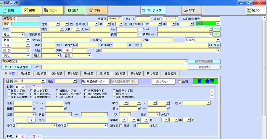This screenshot has width=267, height=139.
Task: Click the down arrow of 特選 list scrollbar
Action: [212, 96]
